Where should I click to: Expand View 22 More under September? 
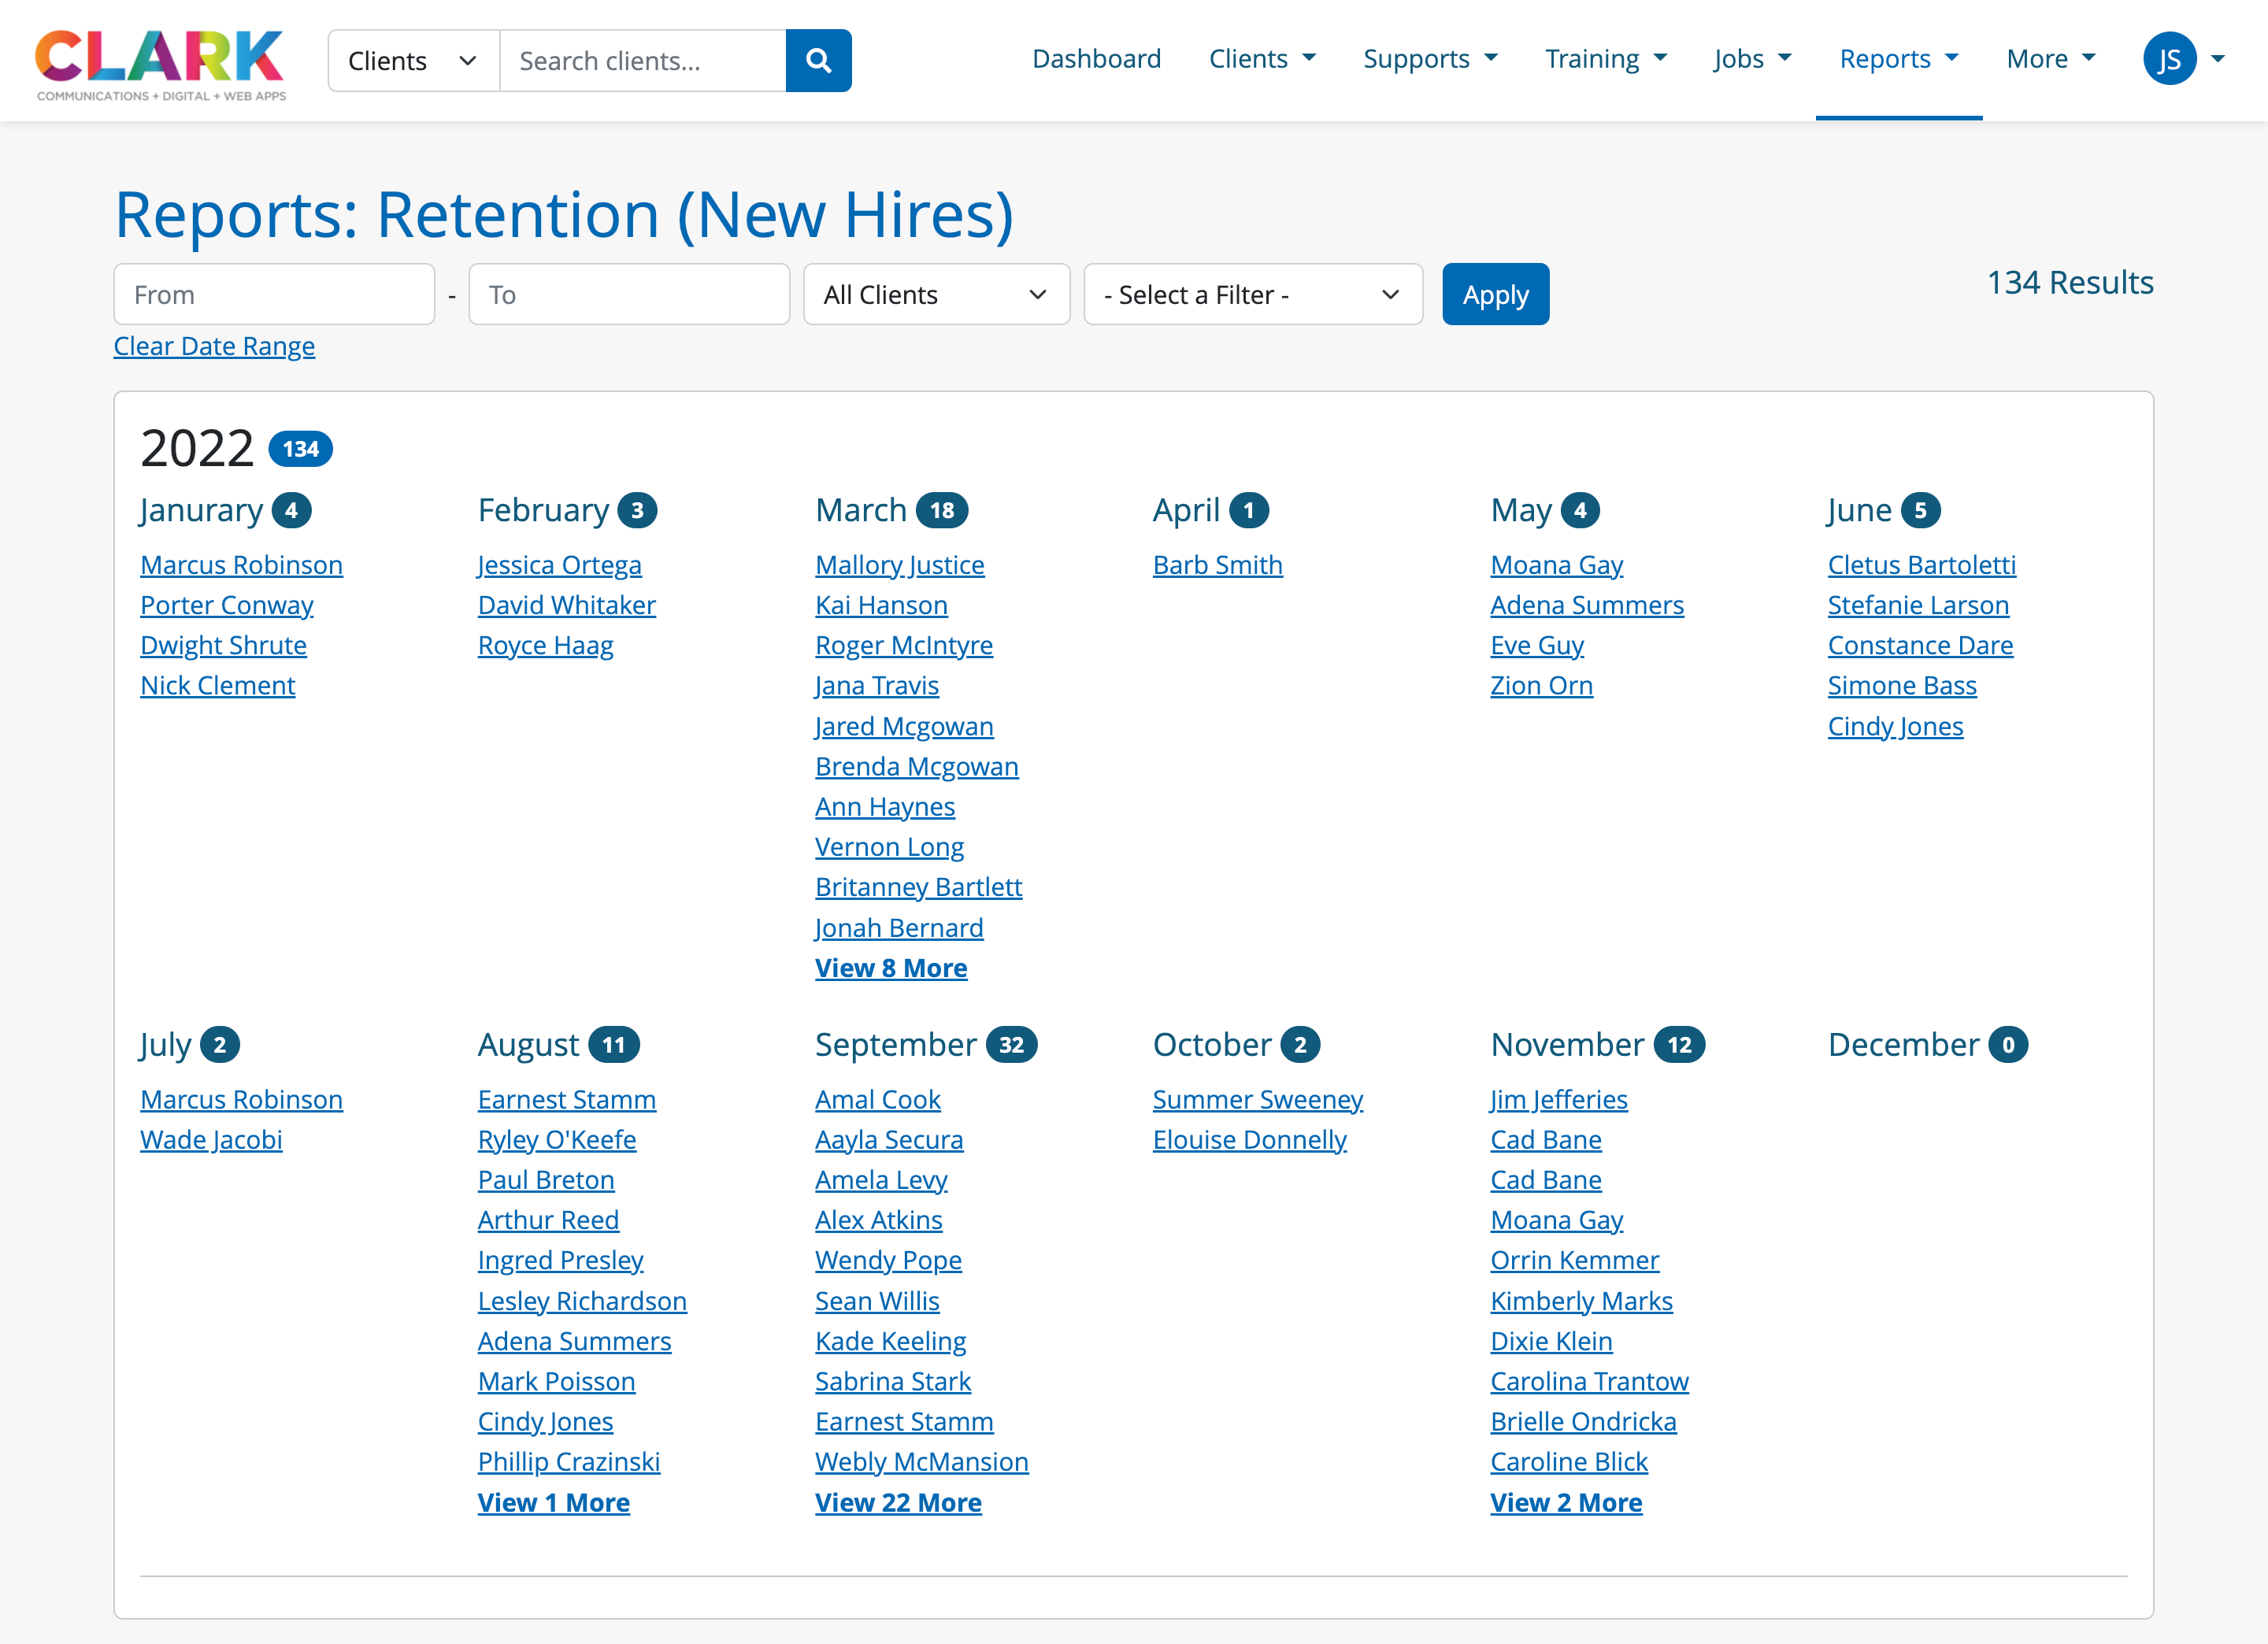click(x=897, y=1502)
